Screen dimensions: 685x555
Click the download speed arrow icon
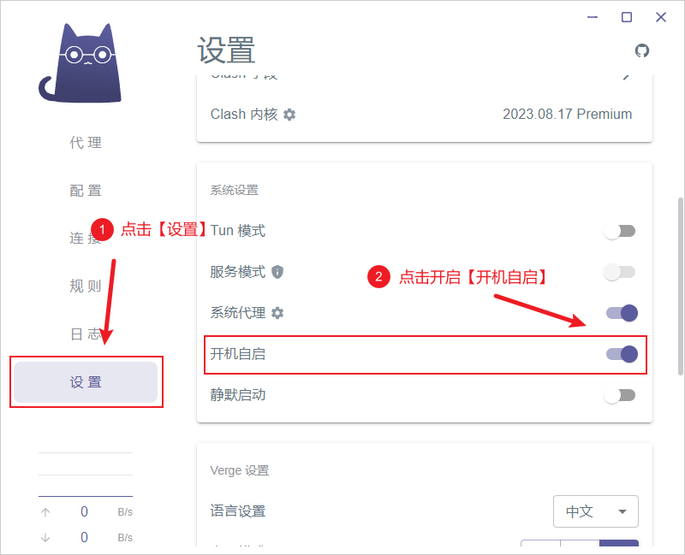tap(45, 537)
